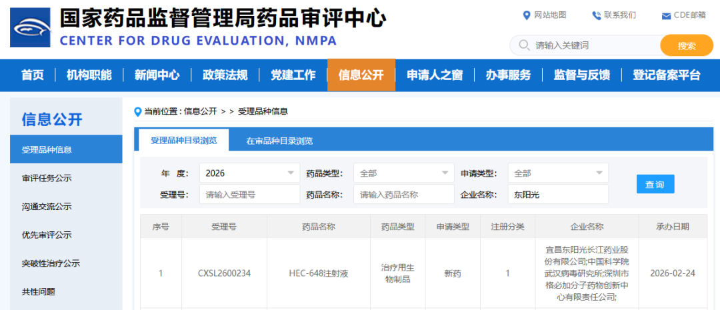Viewport: 720px width, 310px height.
Task: Click the site title 国家药品监督管理局药品审评中心
Action: click(x=223, y=17)
